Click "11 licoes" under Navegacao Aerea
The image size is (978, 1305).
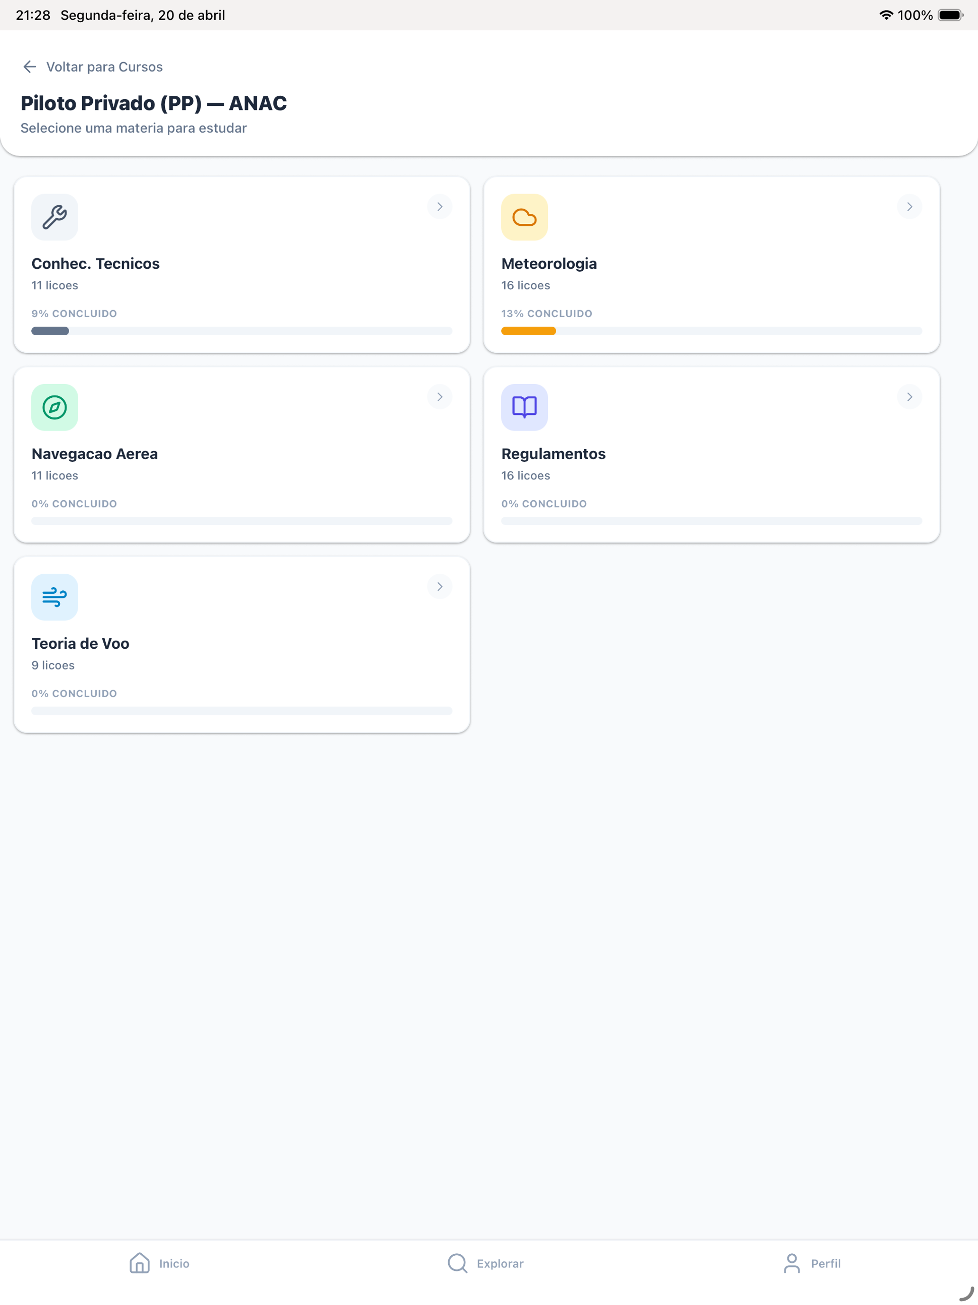[x=55, y=476]
